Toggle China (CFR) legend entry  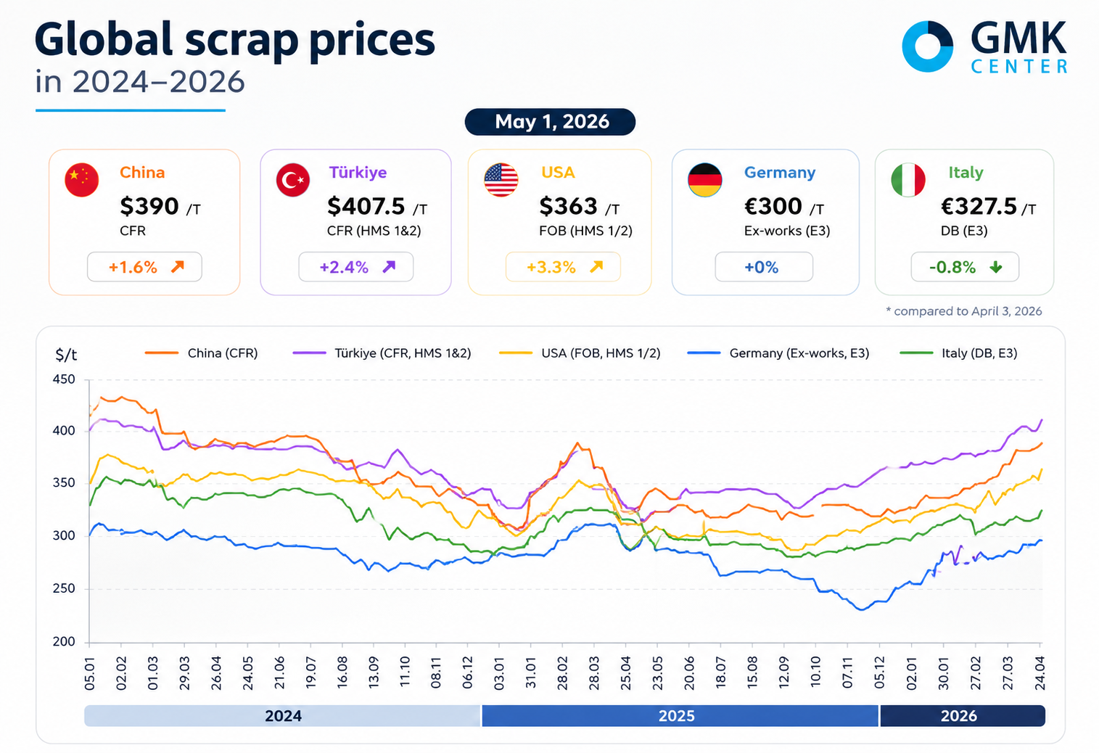click(x=202, y=353)
